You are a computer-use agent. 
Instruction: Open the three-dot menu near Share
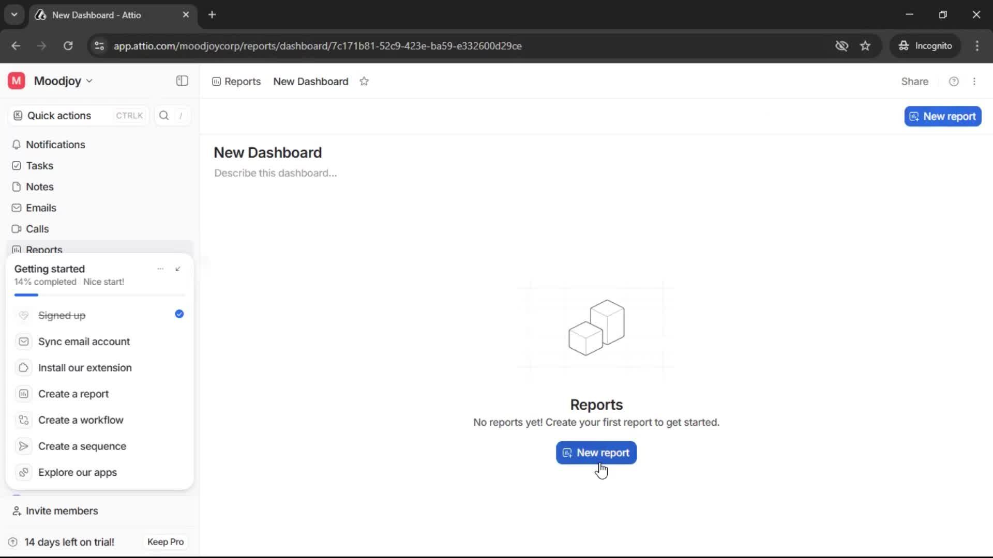[975, 81]
